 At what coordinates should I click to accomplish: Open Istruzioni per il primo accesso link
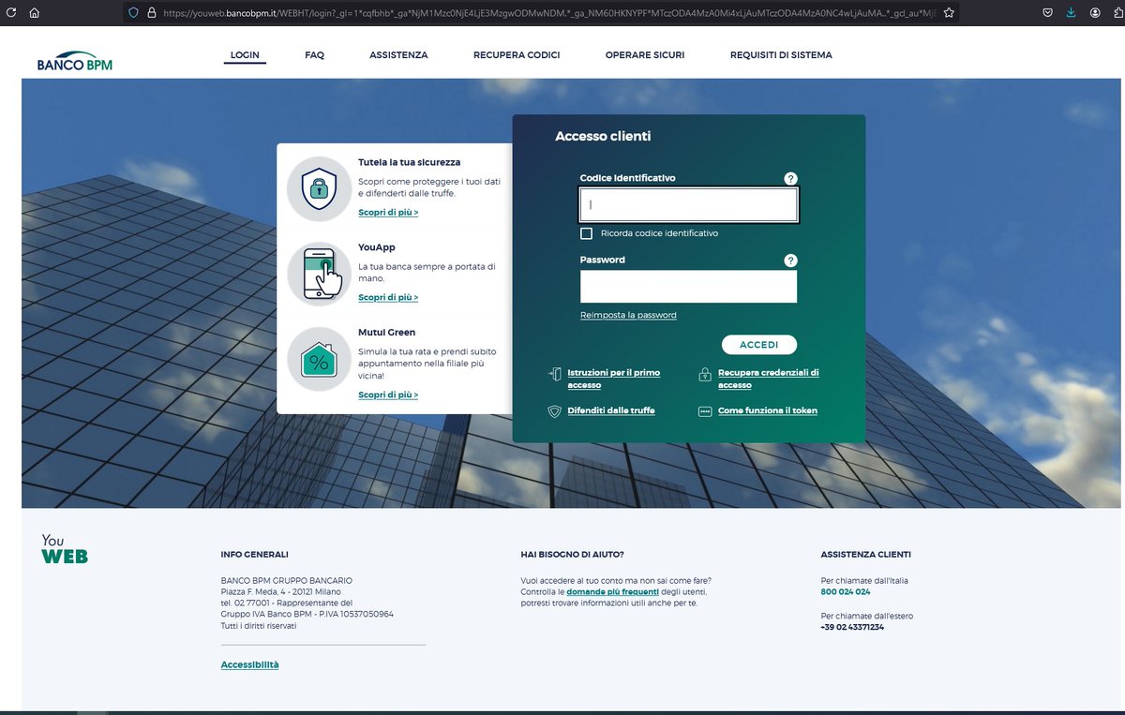pos(614,379)
